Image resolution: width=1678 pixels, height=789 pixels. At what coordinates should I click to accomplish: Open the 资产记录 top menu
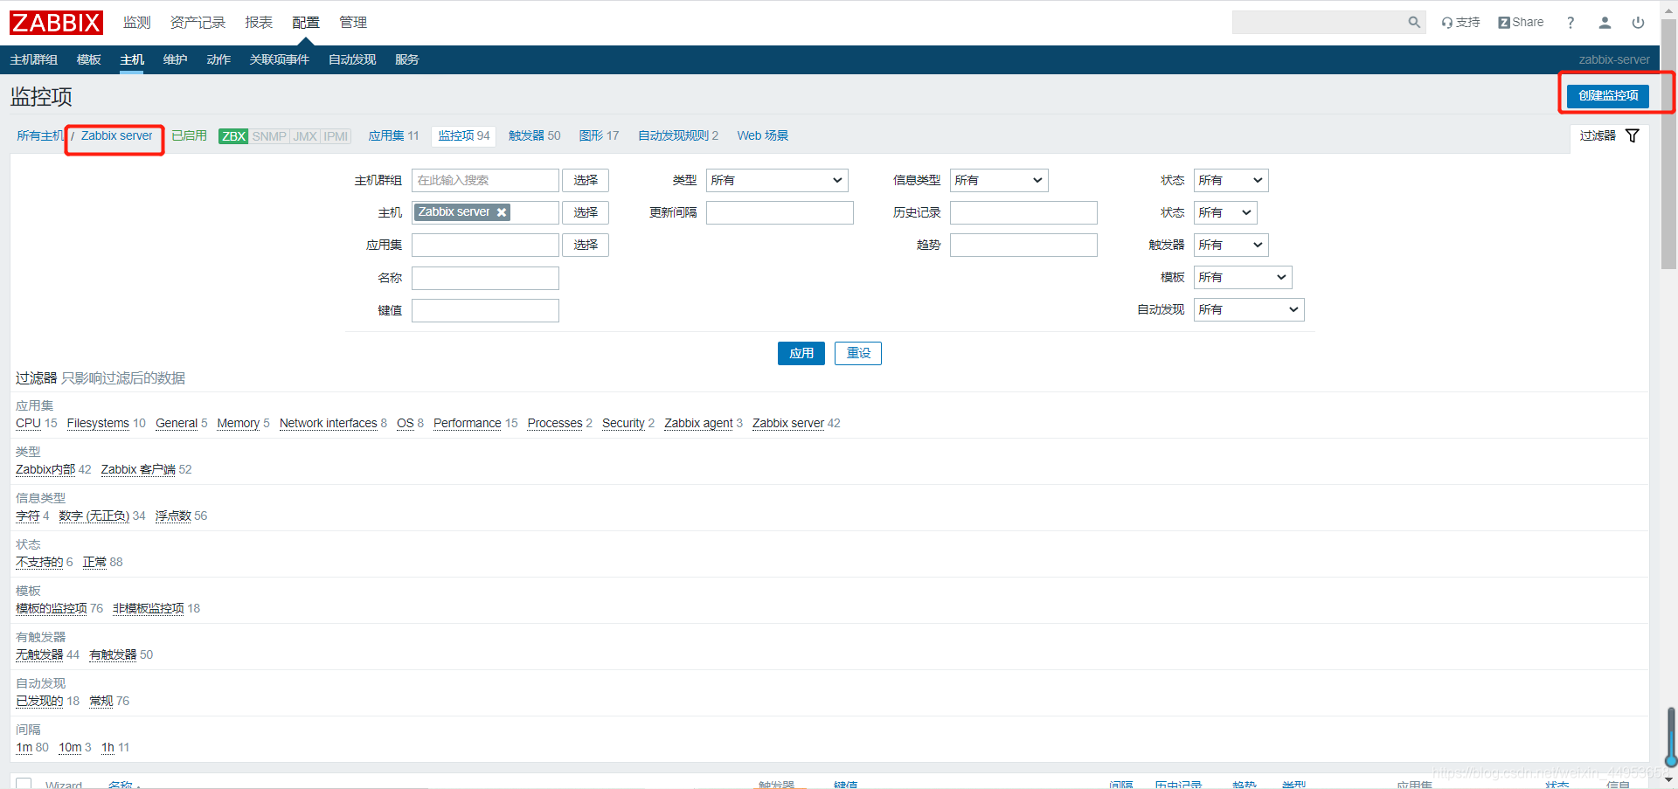[x=198, y=23]
